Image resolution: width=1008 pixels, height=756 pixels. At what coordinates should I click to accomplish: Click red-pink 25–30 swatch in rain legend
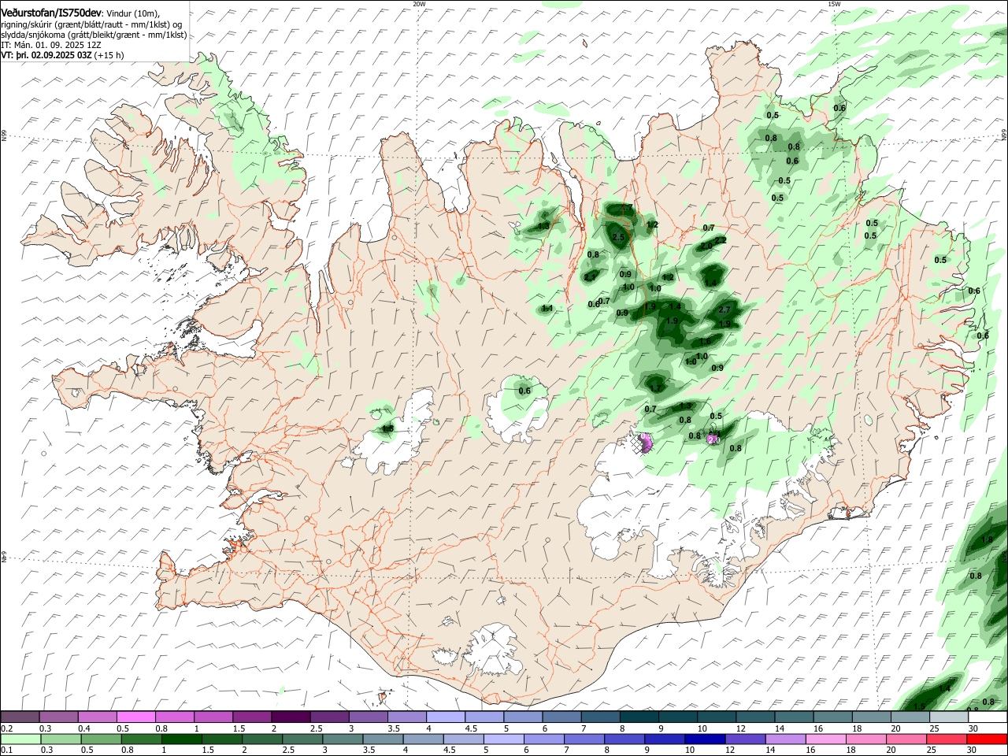pyautogui.click(x=947, y=739)
